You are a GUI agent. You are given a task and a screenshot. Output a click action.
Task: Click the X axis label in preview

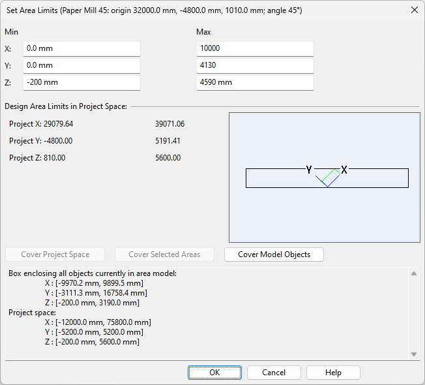click(x=344, y=170)
